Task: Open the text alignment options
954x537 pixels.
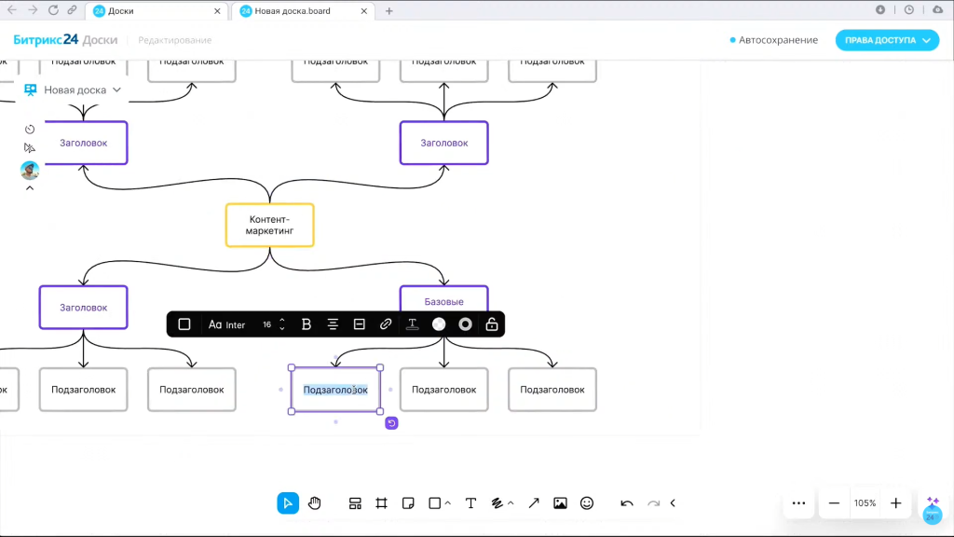Action: point(333,324)
